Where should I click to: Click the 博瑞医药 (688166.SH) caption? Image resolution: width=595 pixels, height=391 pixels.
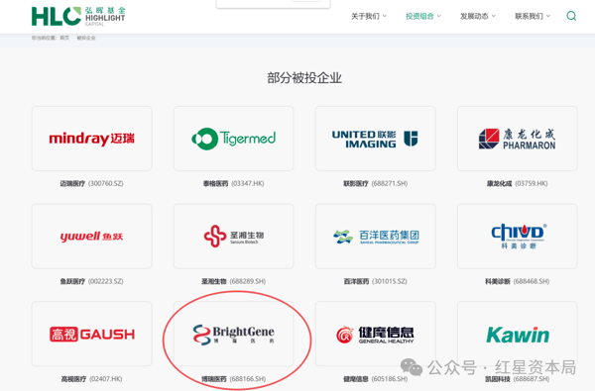point(233,379)
